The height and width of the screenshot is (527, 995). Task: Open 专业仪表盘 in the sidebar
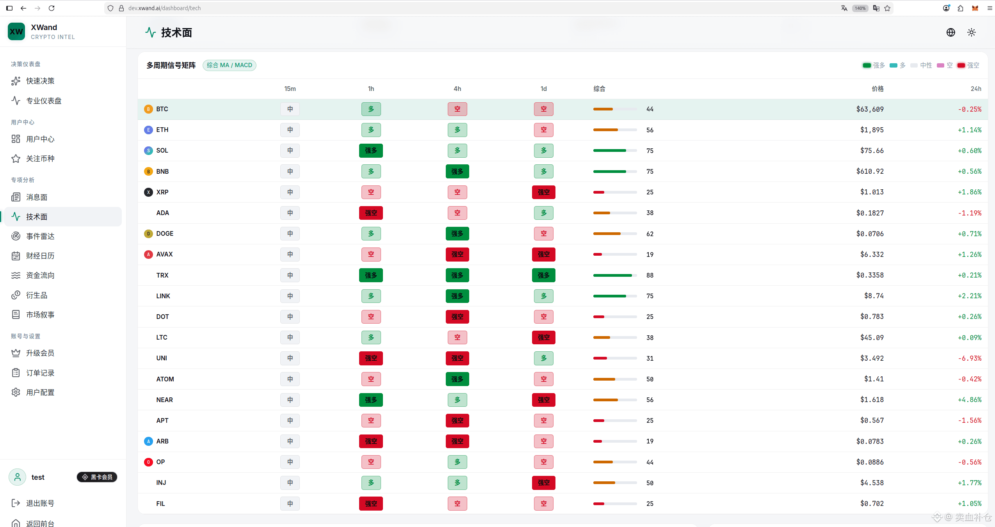coord(63,101)
